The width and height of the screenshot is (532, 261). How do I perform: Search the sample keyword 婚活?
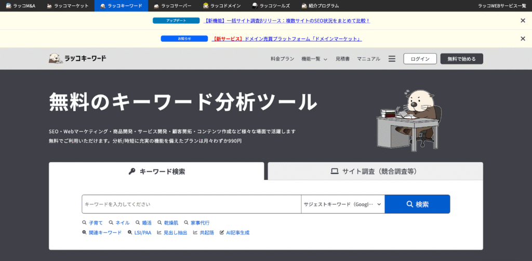coord(147,223)
